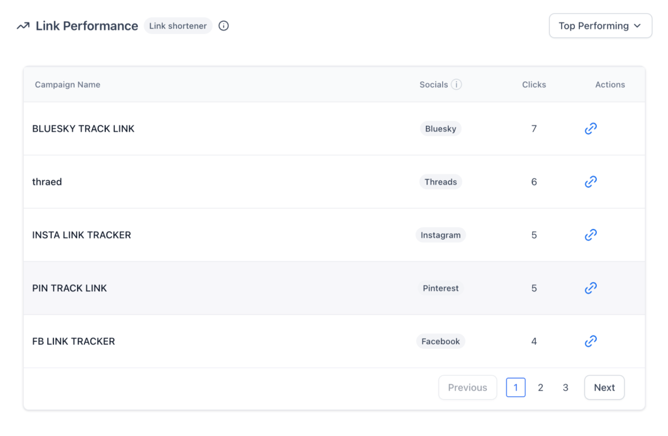This screenshot has height=436, width=668.
Task: Click the Previous pagination button
Action: click(467, 388)
